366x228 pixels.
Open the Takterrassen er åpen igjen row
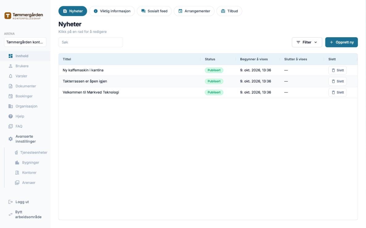tap(208, 82)
